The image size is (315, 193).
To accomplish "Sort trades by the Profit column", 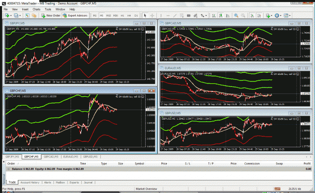I will coord(307,163).
